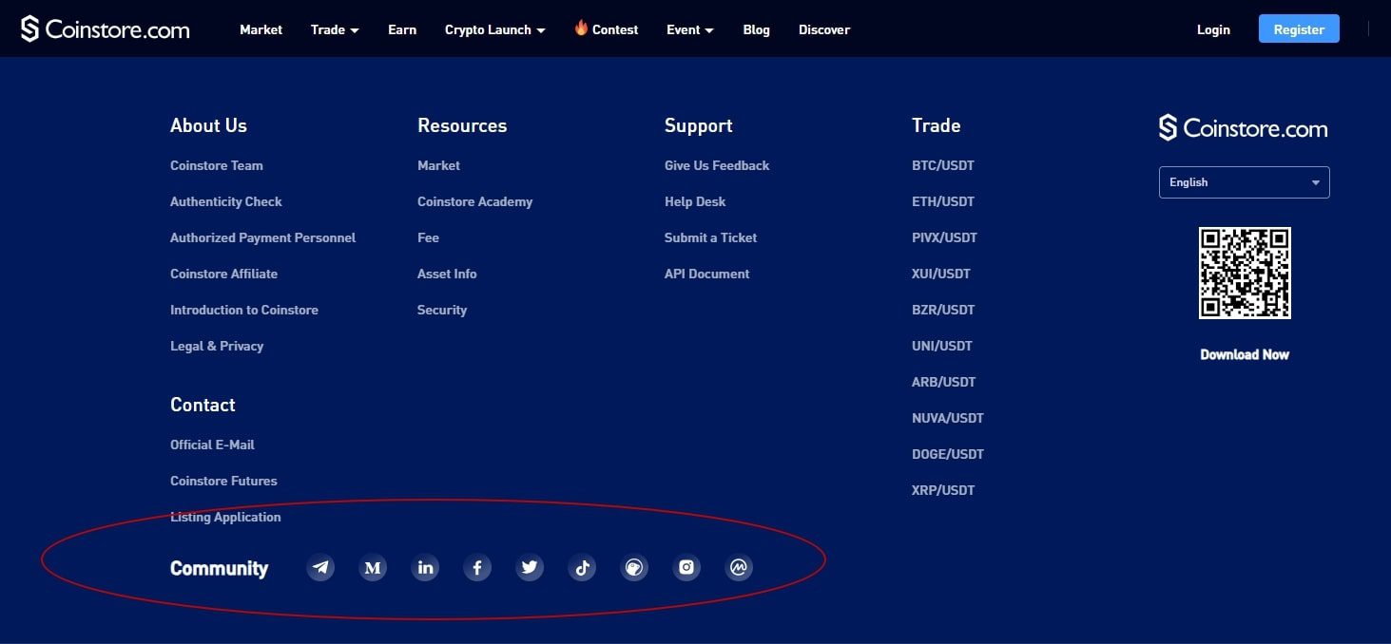Click the blue Register button
This screenshot has height=644, width=1391.
point(1299,29)
